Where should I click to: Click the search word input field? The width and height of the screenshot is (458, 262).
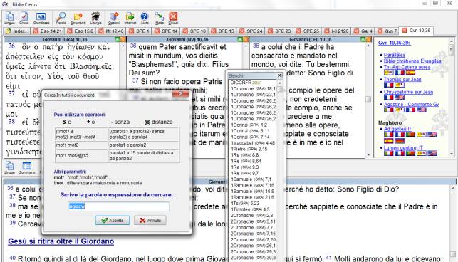(x=119, y=206)
